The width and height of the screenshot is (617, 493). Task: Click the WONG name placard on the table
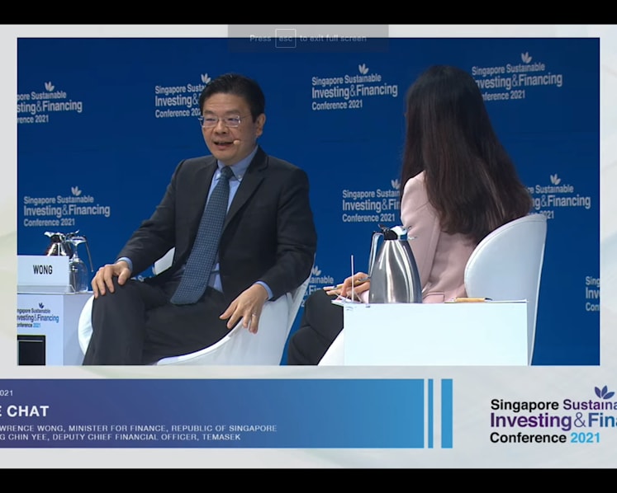[x=43, y=270]
